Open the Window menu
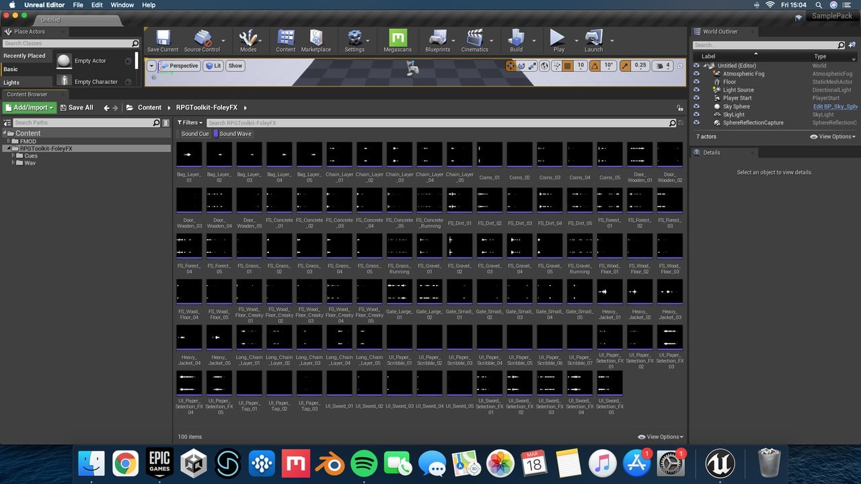The image size is (861, 484). (x=122, y=5)
